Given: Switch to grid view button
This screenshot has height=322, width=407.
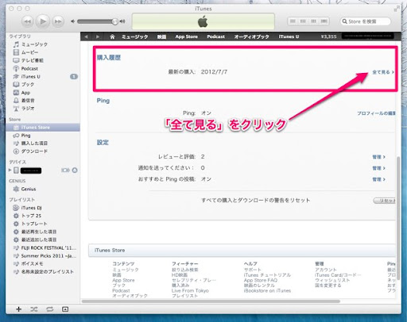Looking at the screenshot, I should [313, 21].
